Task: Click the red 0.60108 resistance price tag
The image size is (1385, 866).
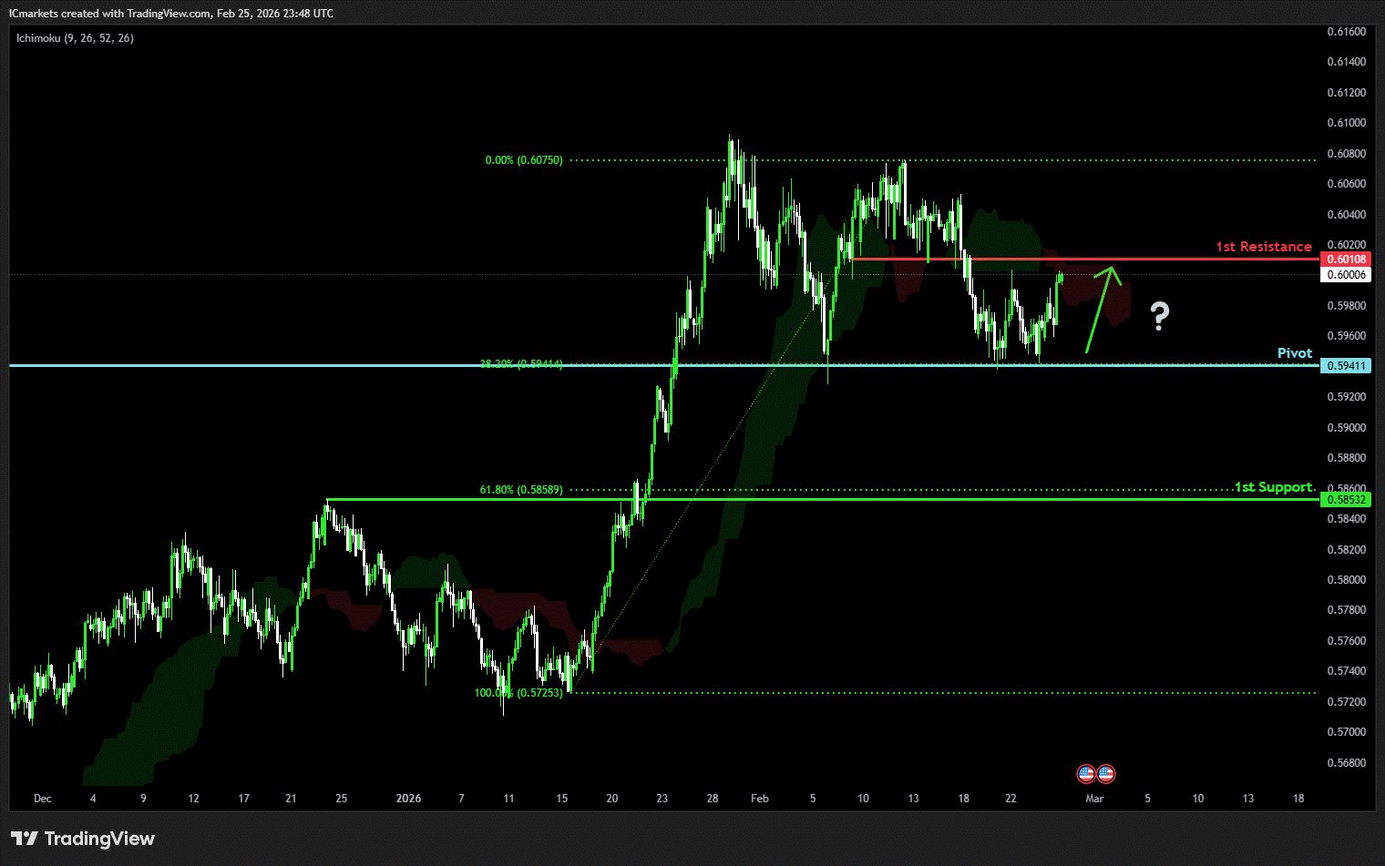Action: tap(1346, 260)
